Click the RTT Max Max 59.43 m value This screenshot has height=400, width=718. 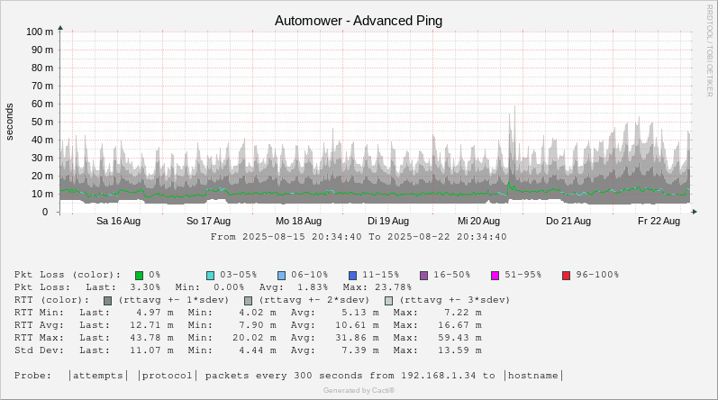click(459, 338)
